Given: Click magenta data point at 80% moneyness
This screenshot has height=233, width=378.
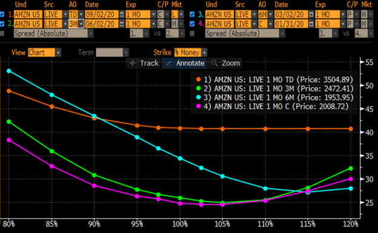Looking at the screenshot, I should pyautogui.click(x=9, y=140).
